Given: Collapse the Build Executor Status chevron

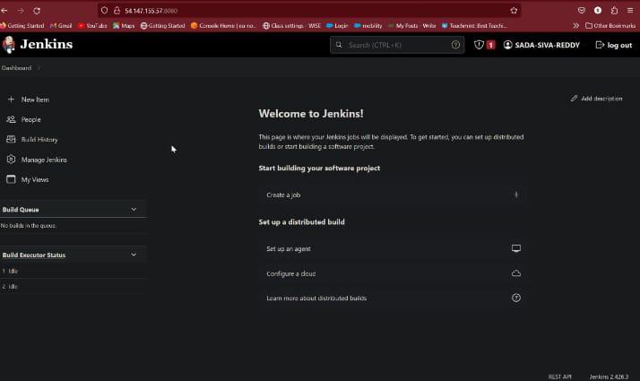Looking at the screenshot, I should pyautogui.click(x=134, y=255).
